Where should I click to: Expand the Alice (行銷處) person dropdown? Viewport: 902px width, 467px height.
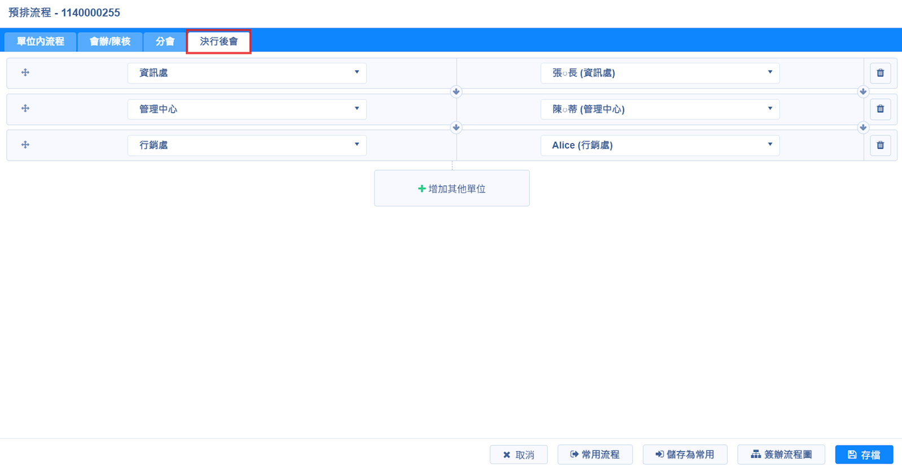(659, 145)
